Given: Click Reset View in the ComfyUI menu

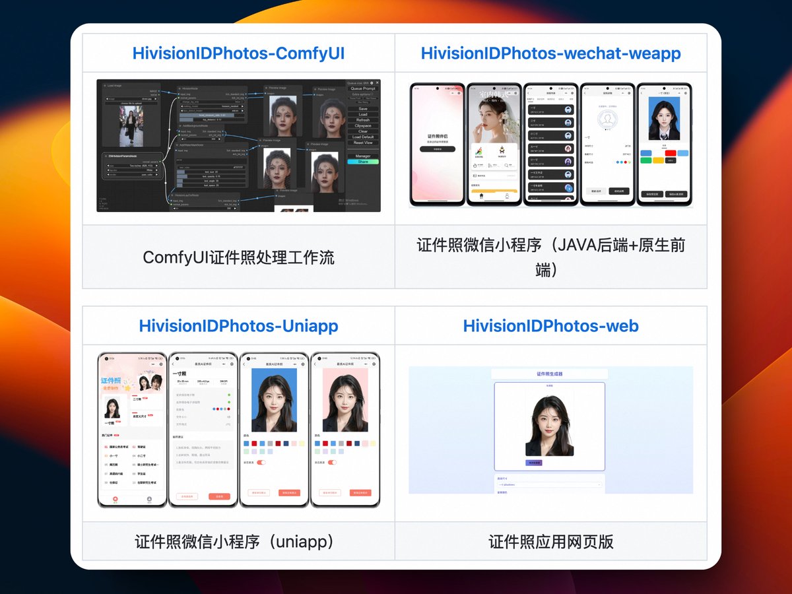Looking at the screenshot, I should pos(363,143).
